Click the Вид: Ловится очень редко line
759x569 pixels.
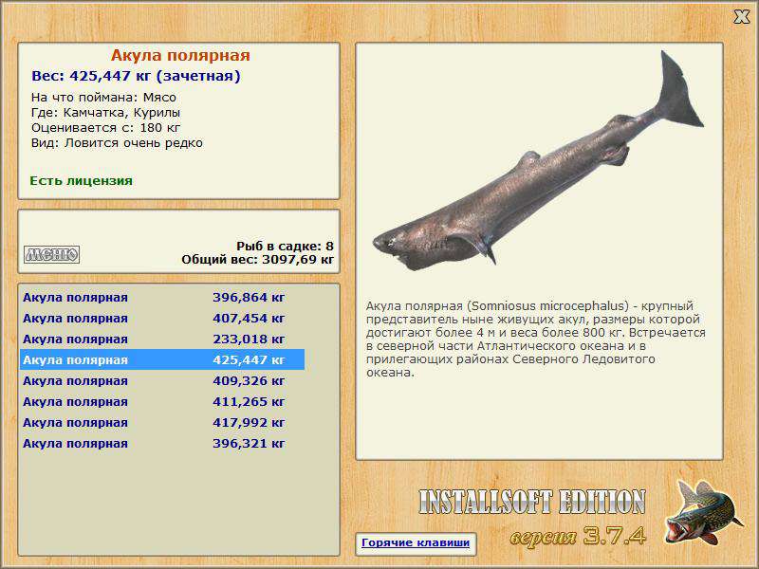pyautogui.click(x=117, y=143)
